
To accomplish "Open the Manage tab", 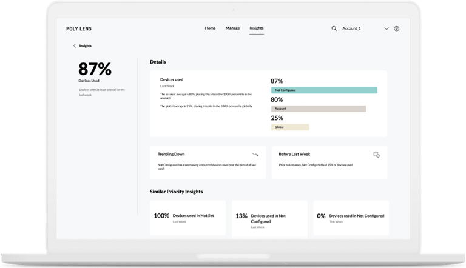I will point(232,28).
